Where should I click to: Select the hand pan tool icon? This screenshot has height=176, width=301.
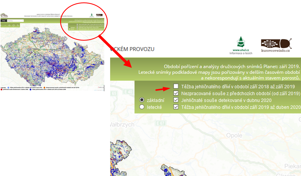(x=18, y=25)
